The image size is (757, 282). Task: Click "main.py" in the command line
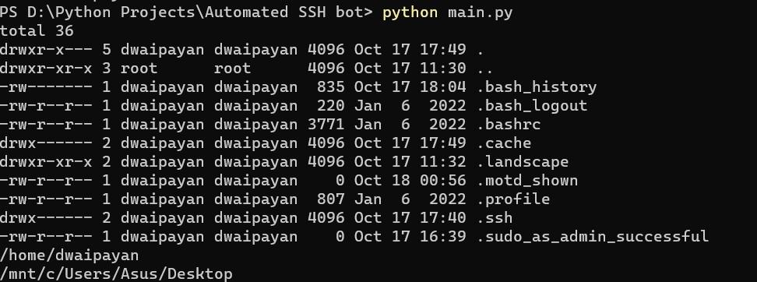click(481, 12)
